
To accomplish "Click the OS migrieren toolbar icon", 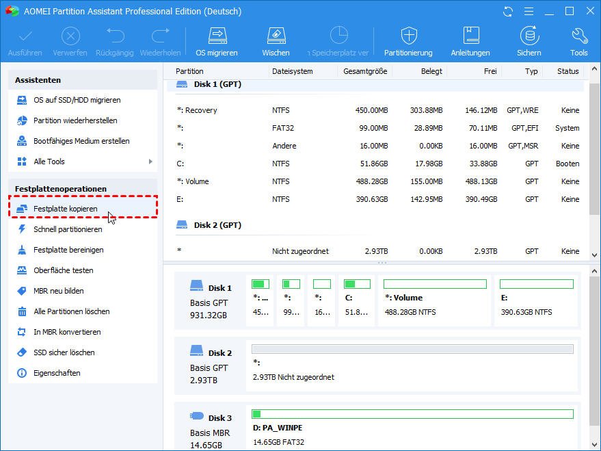I will 217,36.
